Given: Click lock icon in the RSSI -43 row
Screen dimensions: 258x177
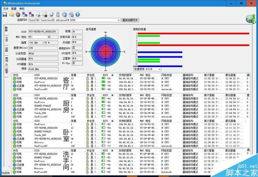Looking at the screenshot, I should [87, 102].
